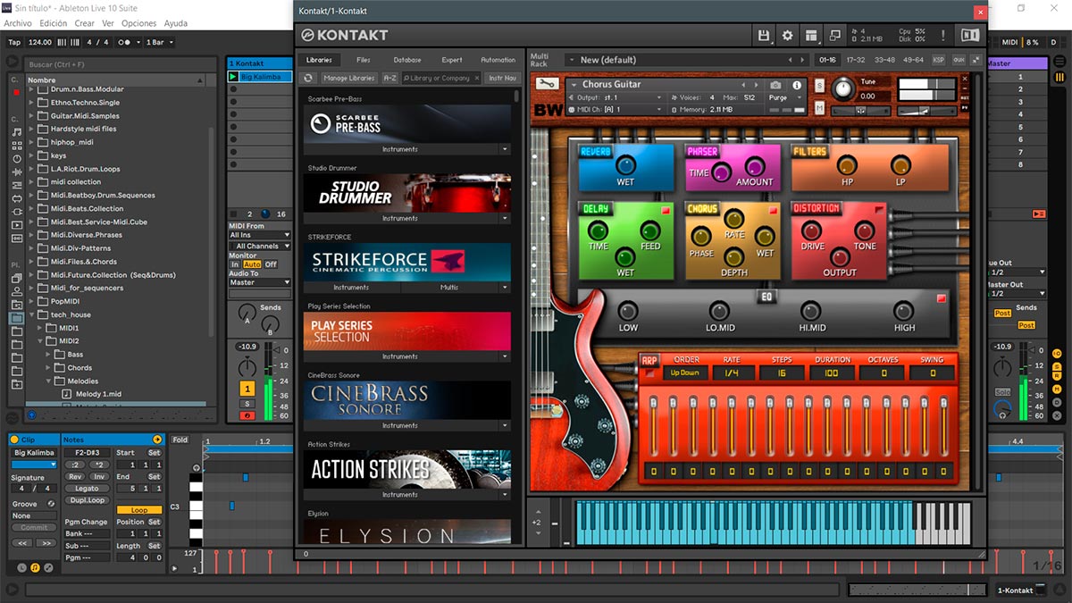This screenshot has width=1072, height=603.
Task: Open Ableton browser Sounds category icon
Action: [x=17, y=133]
